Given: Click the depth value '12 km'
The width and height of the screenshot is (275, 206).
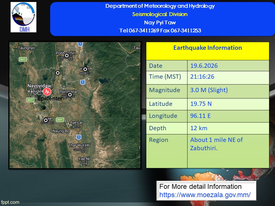Looking at the screenshot, I should (199, 128).
